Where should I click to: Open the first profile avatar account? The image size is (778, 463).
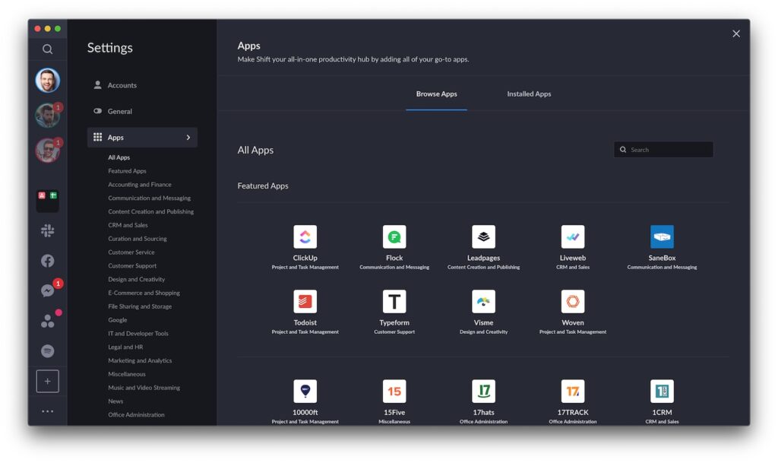[48, 81]
